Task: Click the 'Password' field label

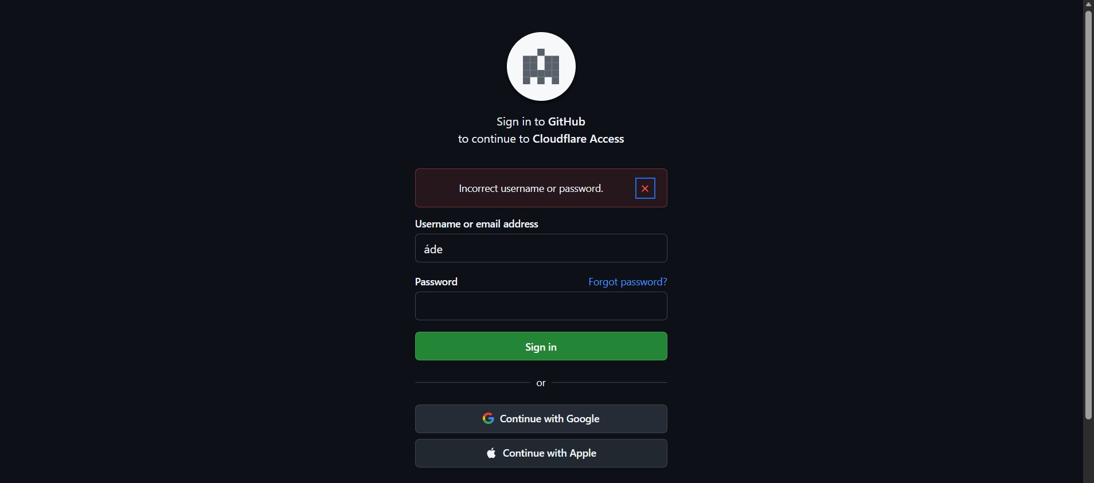Action: click(x=436, y=282)
